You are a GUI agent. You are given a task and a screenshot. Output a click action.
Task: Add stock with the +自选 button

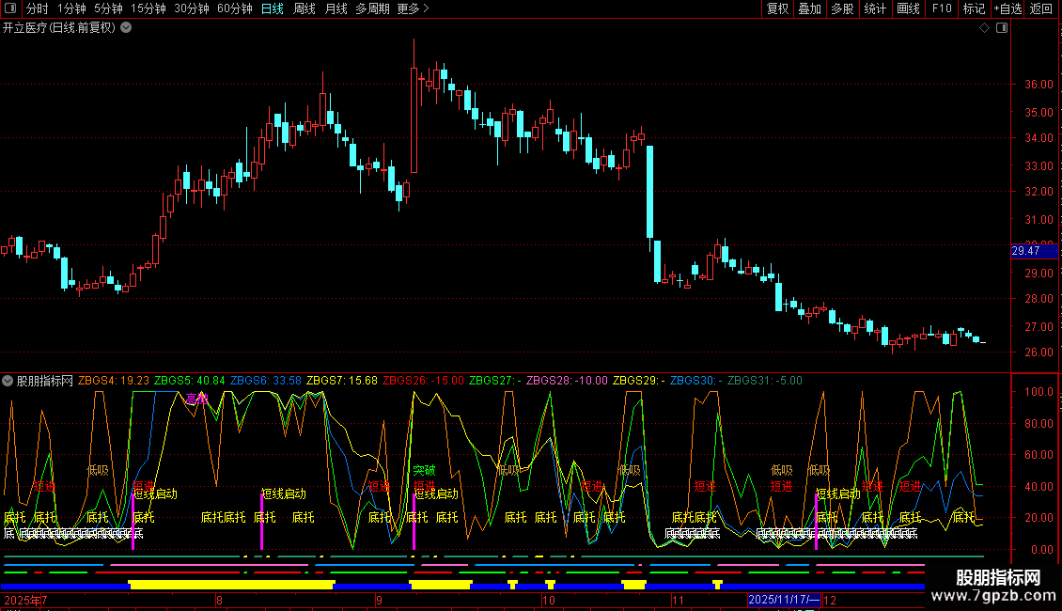coord(1007,8)
